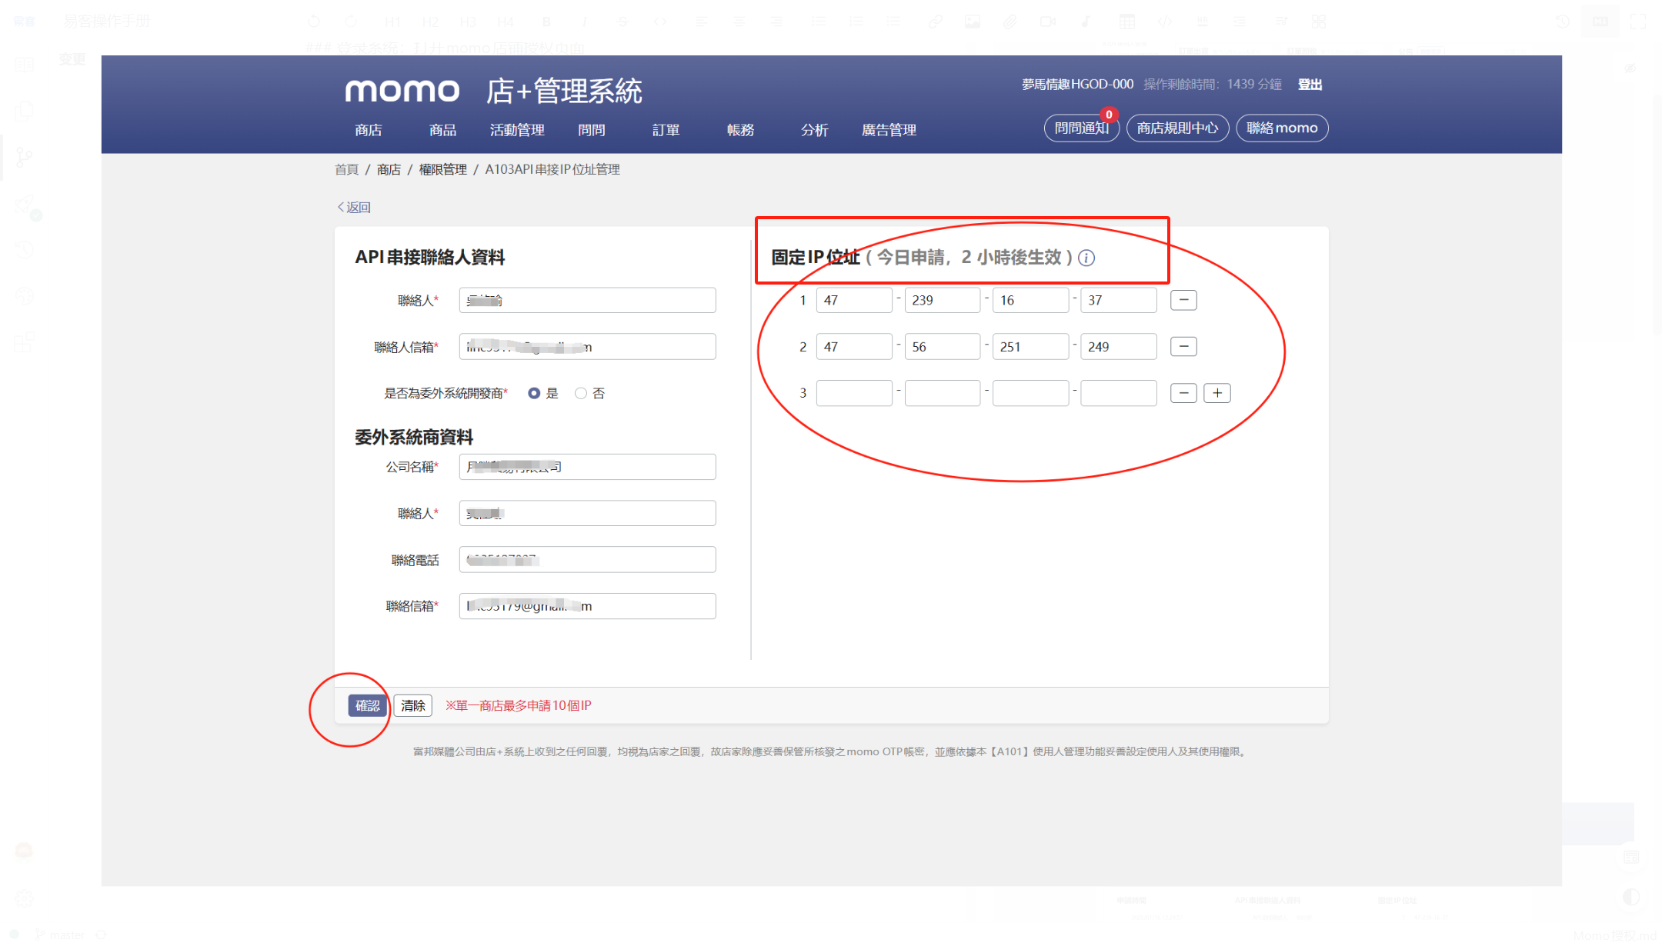The width and height of the screenshot is (1662, 946).
Task: Remove IP row 3 with minus button
Action: coord(1183,393)
